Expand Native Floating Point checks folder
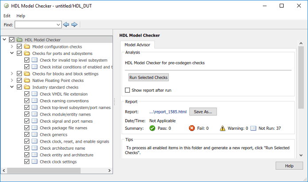Viewport: 308px width, 182px height. pos(12,80)
